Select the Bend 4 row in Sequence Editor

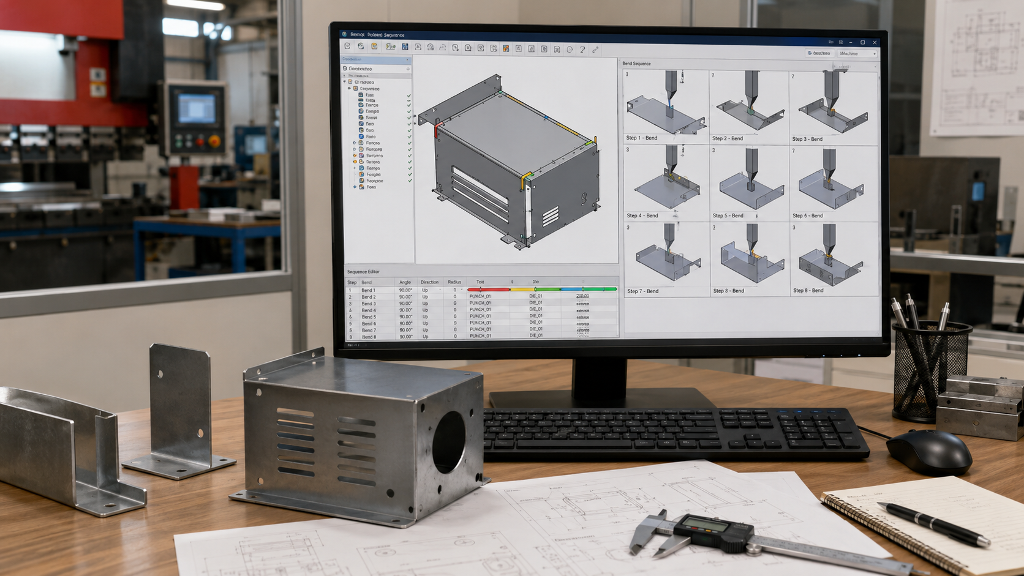[481, 310]
